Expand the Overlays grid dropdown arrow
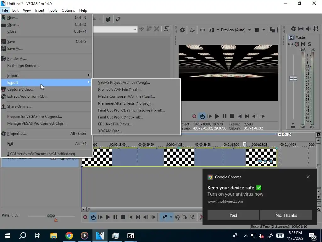322x242 pixels. [264, 30]
